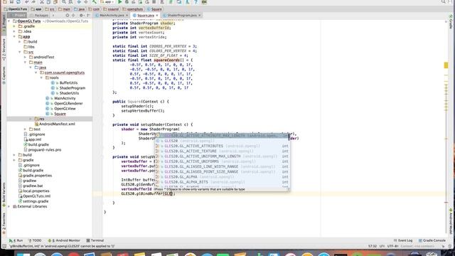Click the Terminal icon at bottom
This screenshot has width=455, height=256.
[88, 240]
